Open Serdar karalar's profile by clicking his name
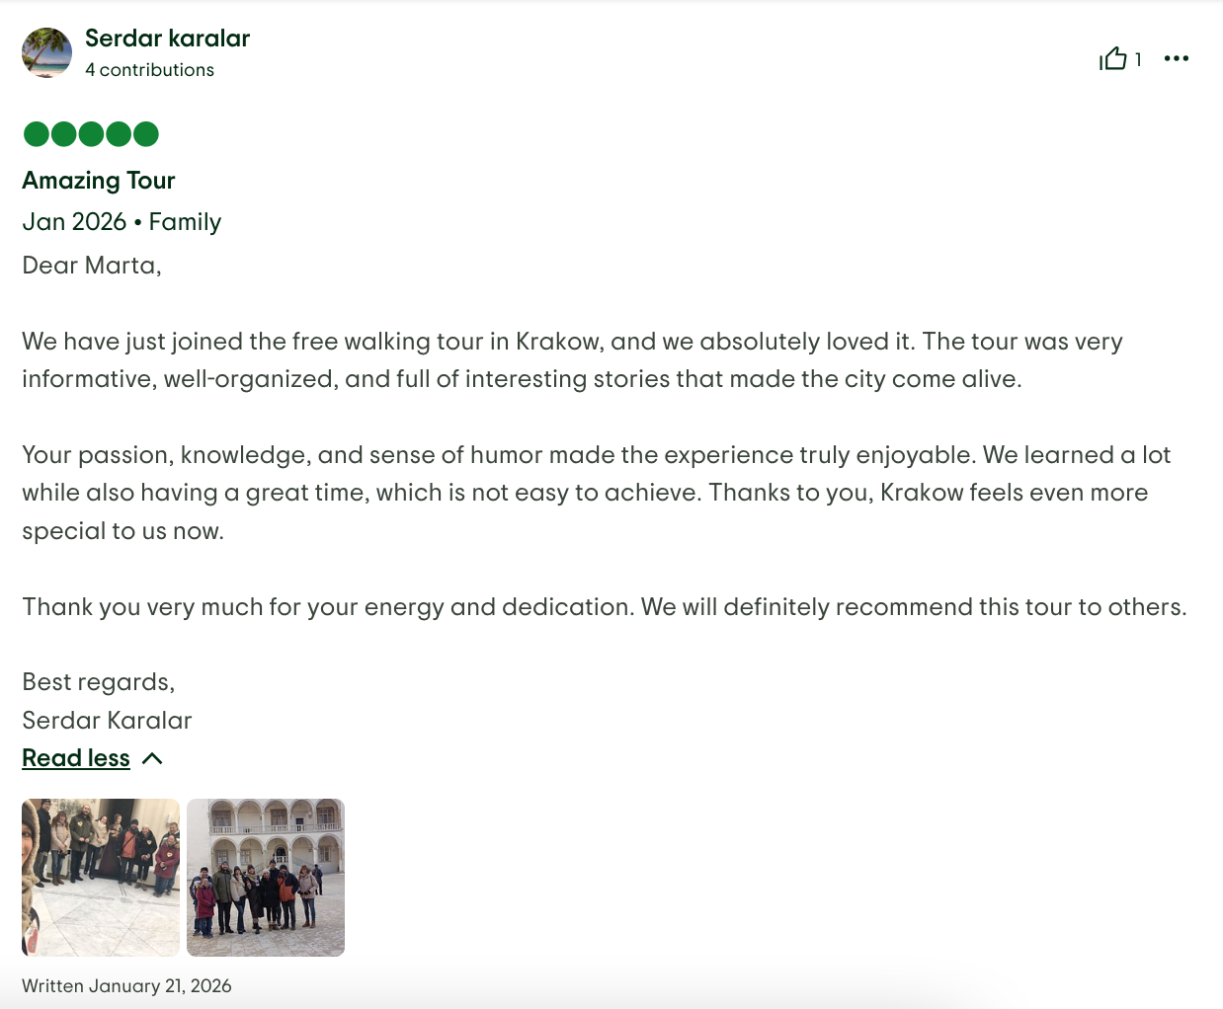 coord(168,39)
